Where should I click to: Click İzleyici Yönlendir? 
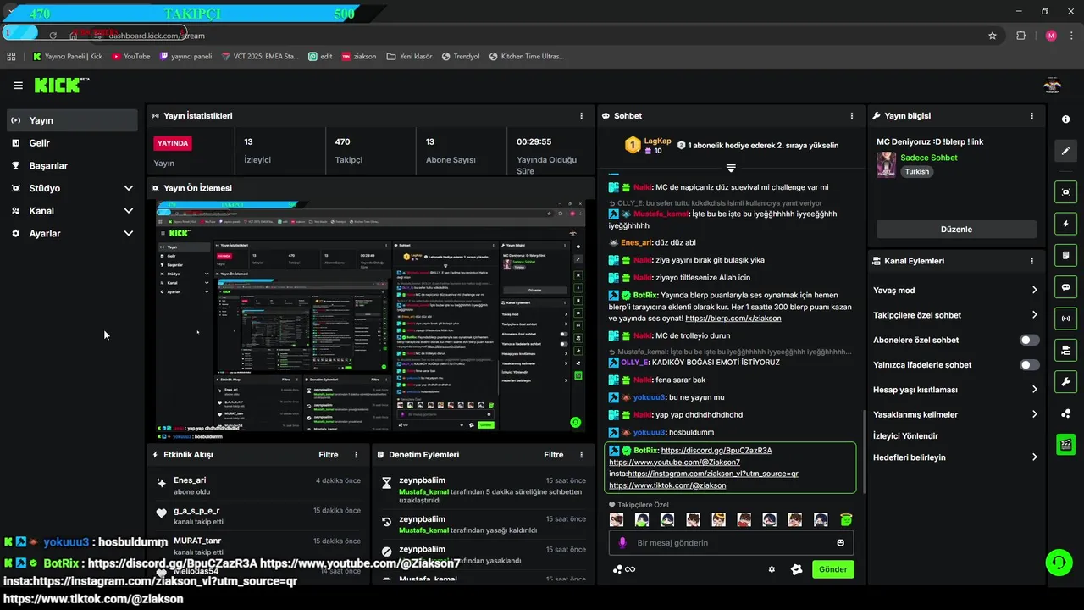coord(905,436)
